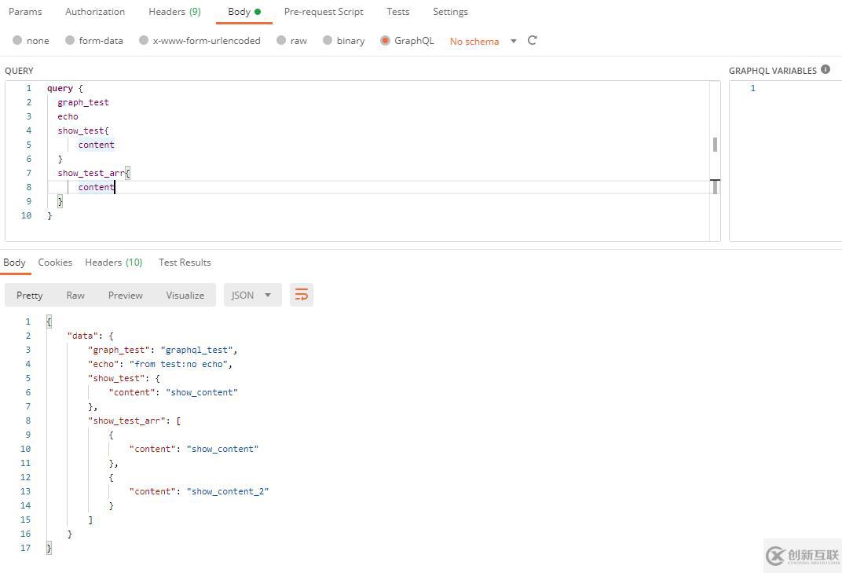Switch to the Authorization tab
The width and height of the screenshot is (842, 573).
95,11
